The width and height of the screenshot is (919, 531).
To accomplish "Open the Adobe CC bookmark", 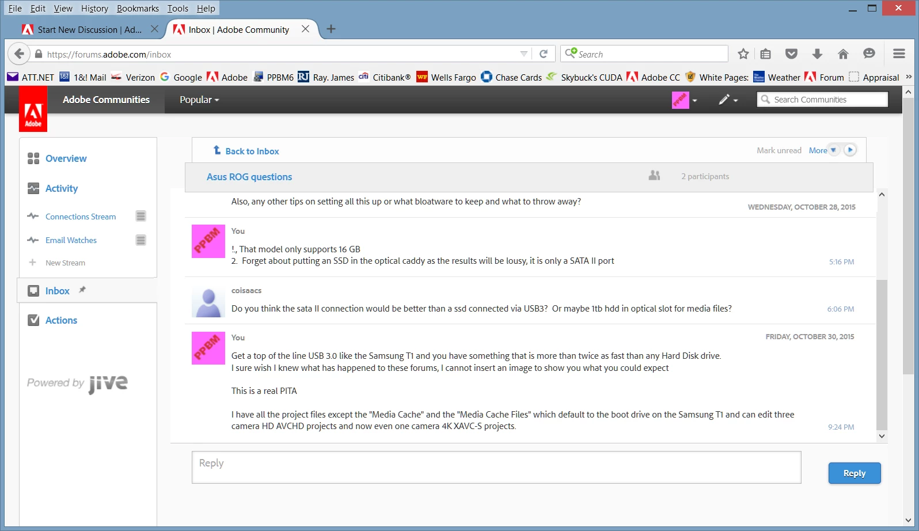I will click(654, 77).
